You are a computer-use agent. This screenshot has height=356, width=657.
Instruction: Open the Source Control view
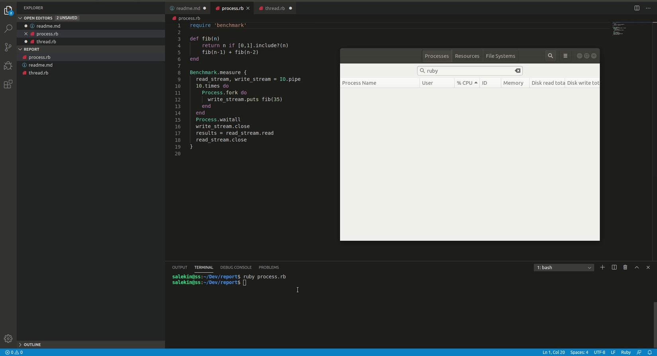pyautogui.click(x=8, y=47)
